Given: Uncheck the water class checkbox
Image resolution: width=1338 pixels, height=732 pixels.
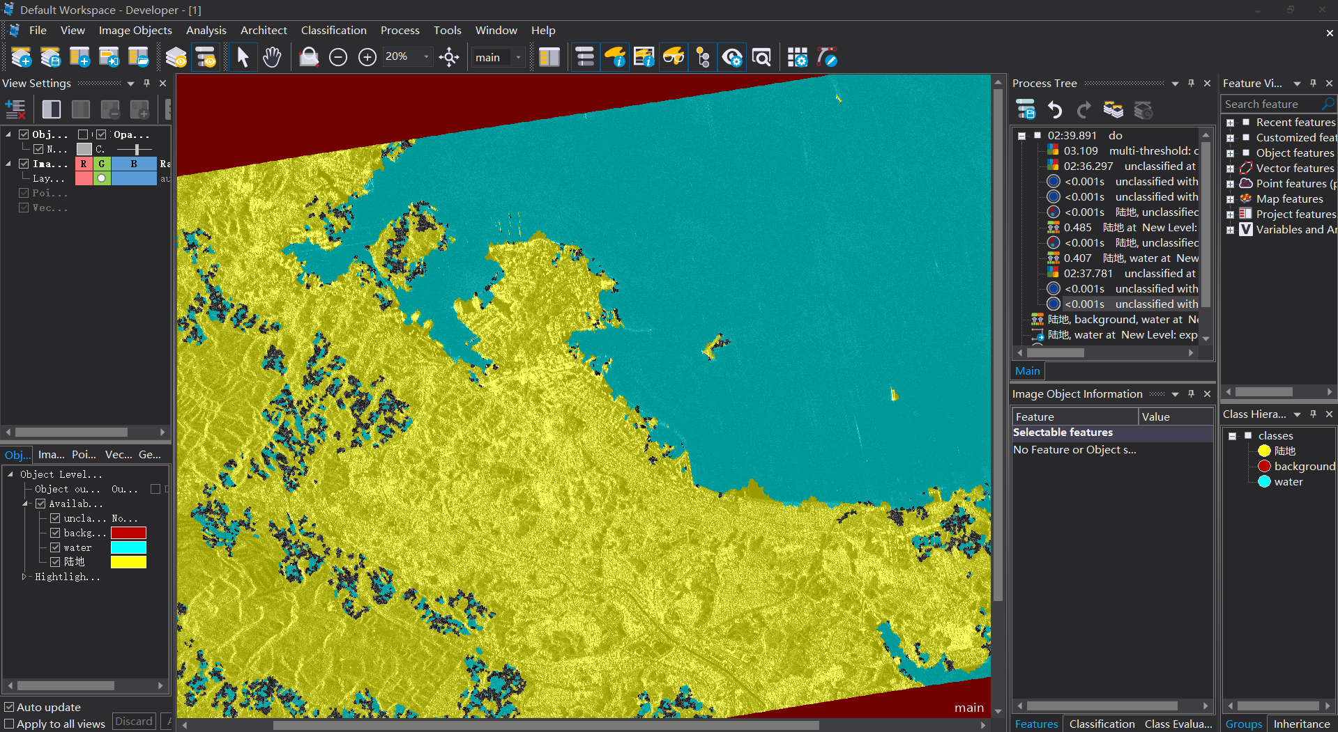Looking at the screenshot, I should [x=55, y=547].
